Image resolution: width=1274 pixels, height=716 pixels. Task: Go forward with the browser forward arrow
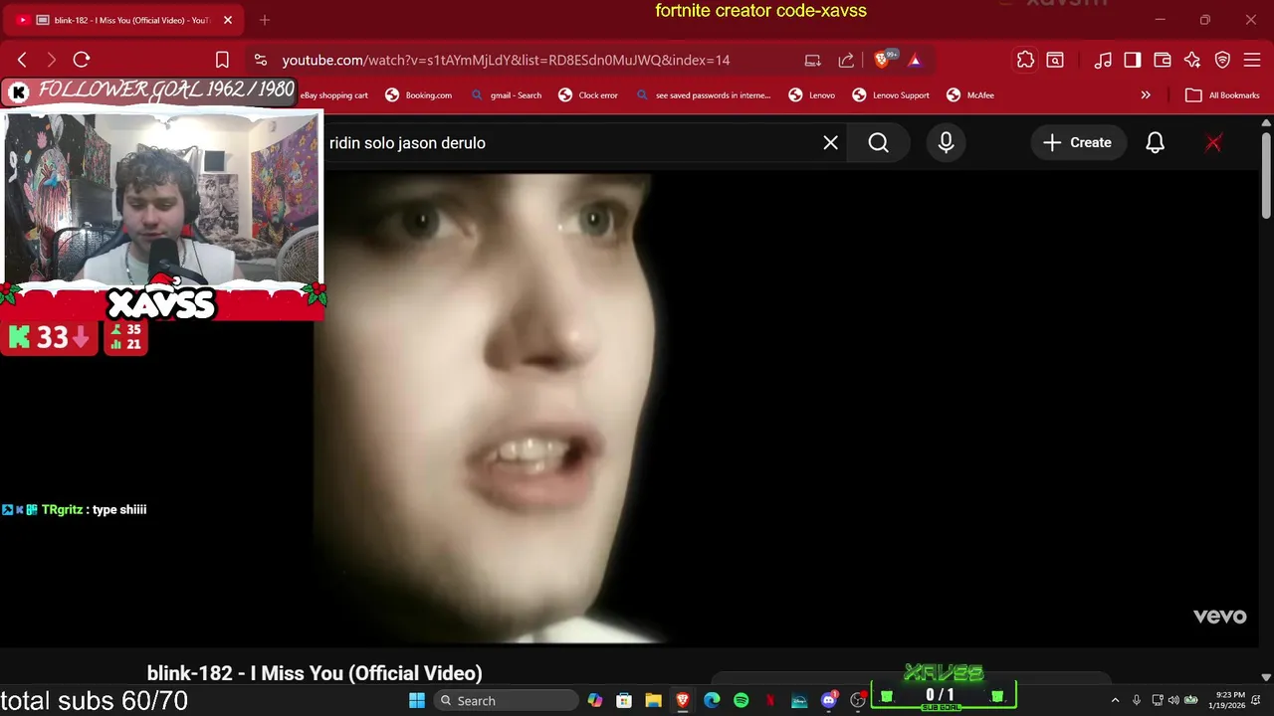point(51,60)
